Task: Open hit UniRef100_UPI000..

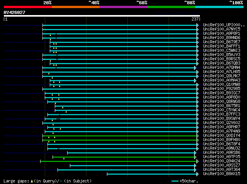Action: click(224, 25)
